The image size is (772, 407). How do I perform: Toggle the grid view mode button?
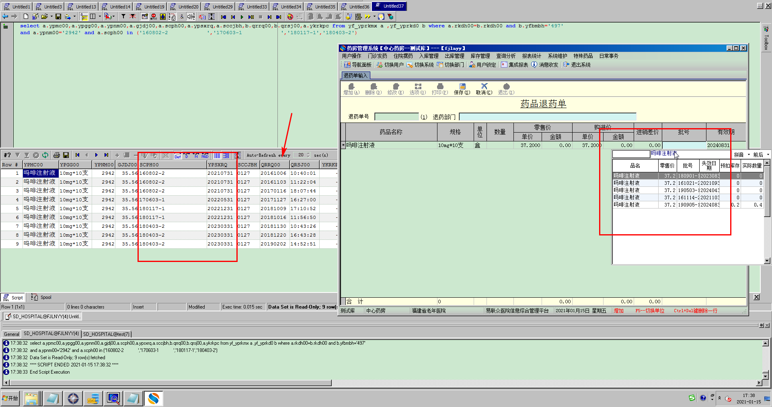[x=217, y=155]
